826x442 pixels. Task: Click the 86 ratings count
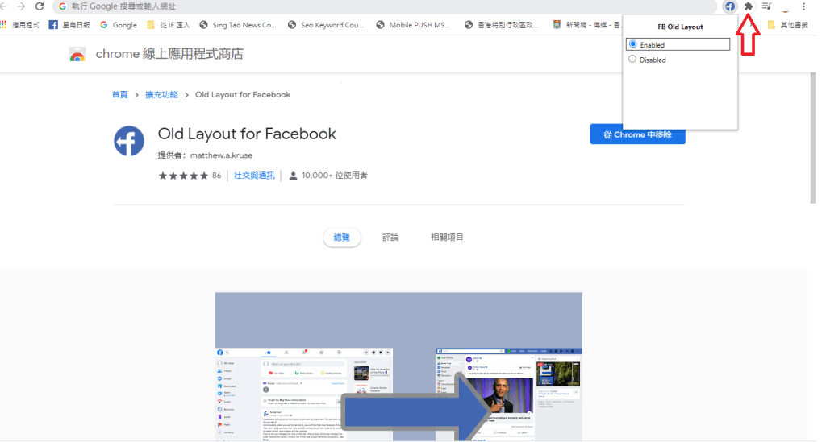[x=216, y=176]
